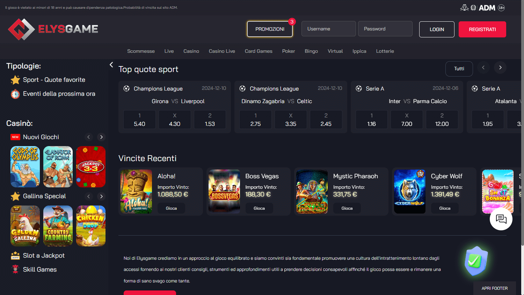Click the promotions notification badge showing 3
The width and height of the screenshot is (524, 295).
[292, 22]
